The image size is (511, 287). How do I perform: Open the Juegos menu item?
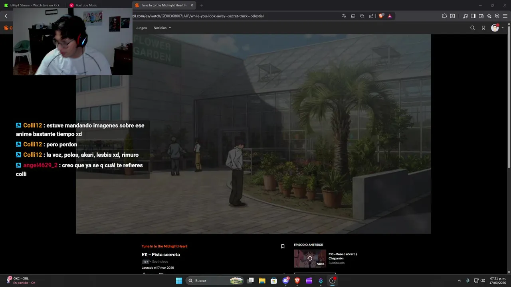pos(141,28)
